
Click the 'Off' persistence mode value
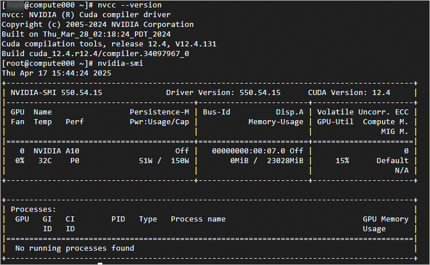pos(182,151)
